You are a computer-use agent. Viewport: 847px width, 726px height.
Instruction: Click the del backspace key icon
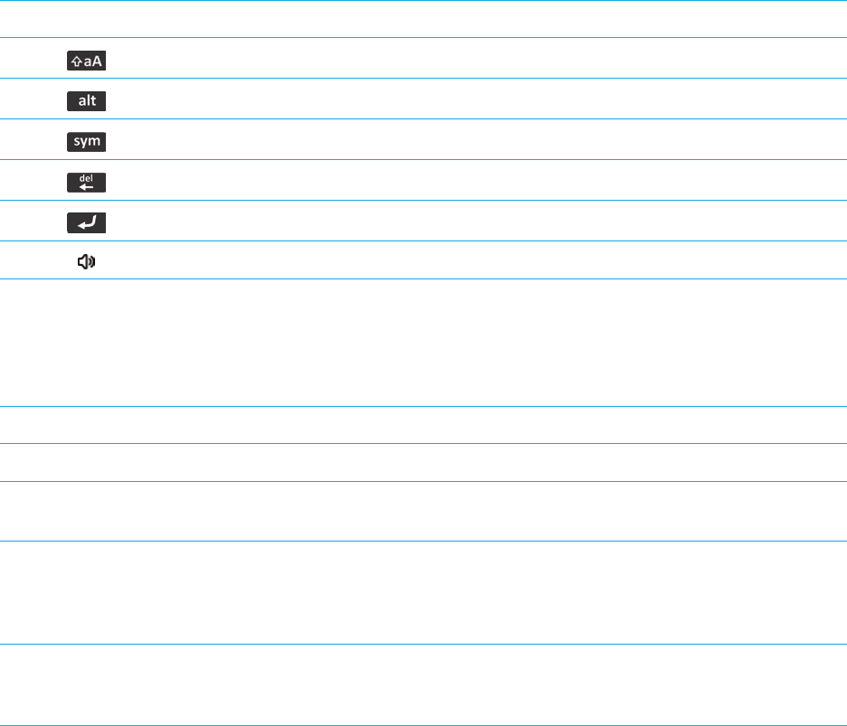point(87,183)
